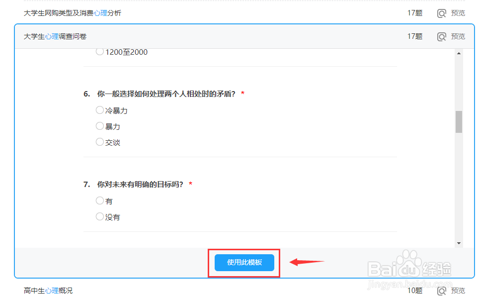This screenshot has height=301, width=479.
Task: Click the 使用此模板 button
Action: click(x=244, y=263)
